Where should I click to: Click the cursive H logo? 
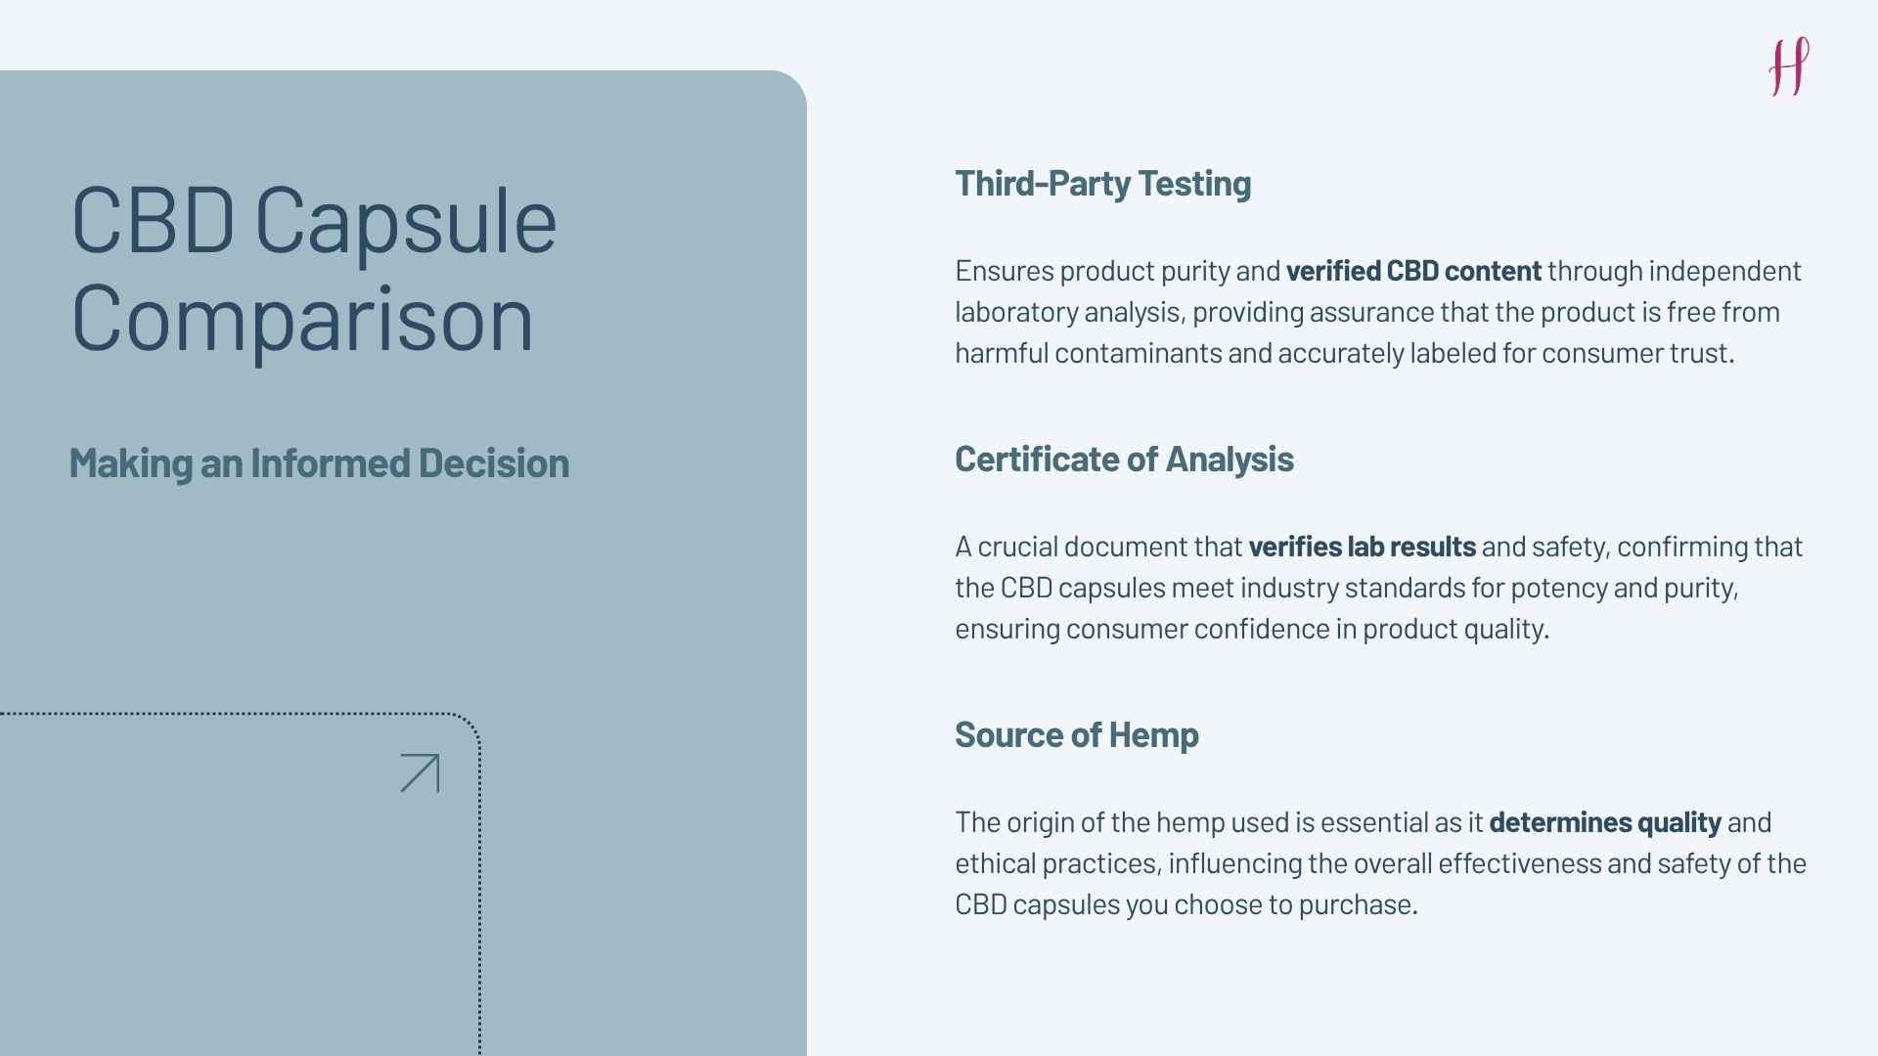click(x=1789, y=66)
